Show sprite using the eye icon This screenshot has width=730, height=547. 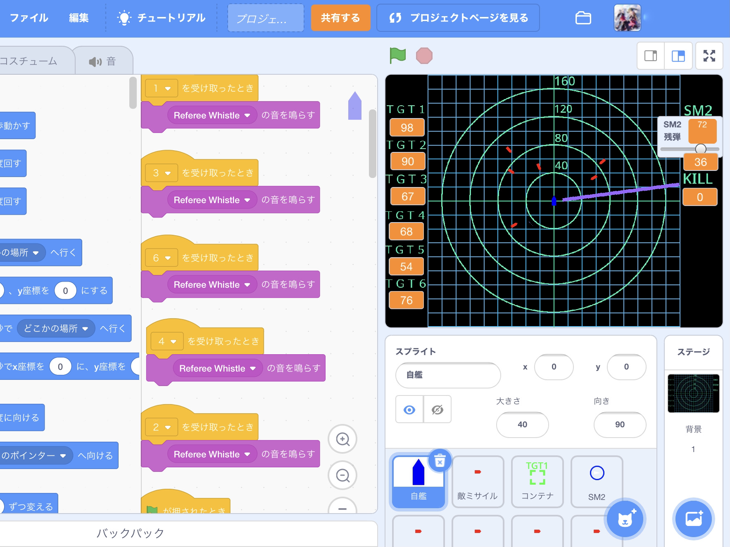coord(409,410)
